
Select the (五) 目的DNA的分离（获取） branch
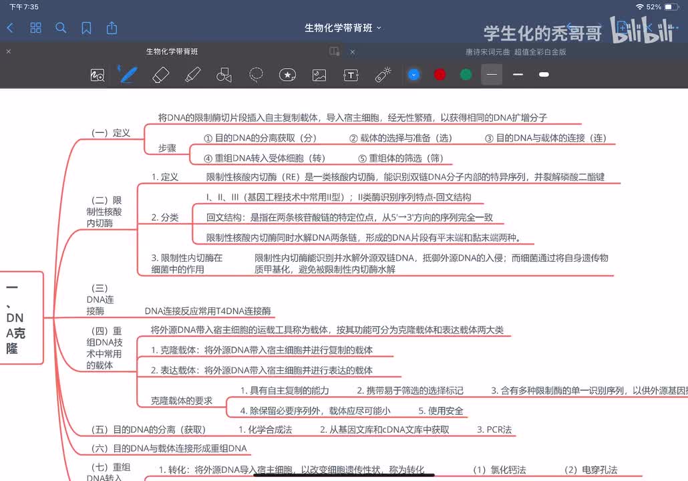click(148, 430)
